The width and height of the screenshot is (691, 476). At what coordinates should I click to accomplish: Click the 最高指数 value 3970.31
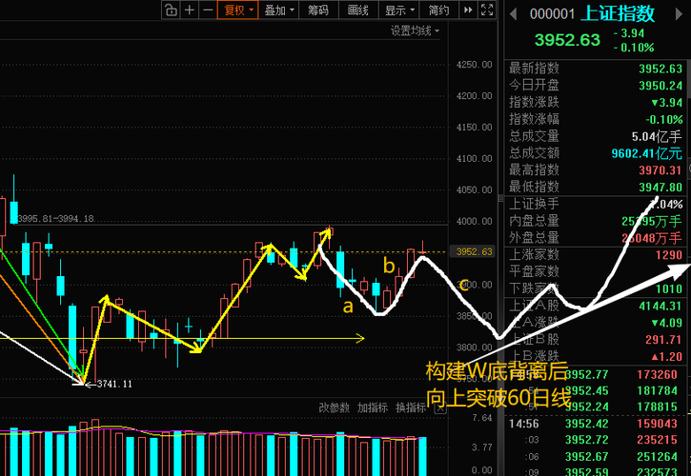[661, 170]
